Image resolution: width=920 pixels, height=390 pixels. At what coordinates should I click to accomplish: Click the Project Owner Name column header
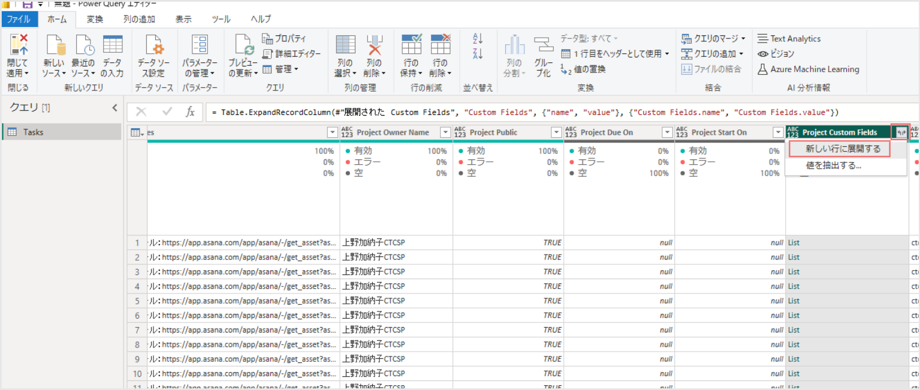tap(393, 132)
